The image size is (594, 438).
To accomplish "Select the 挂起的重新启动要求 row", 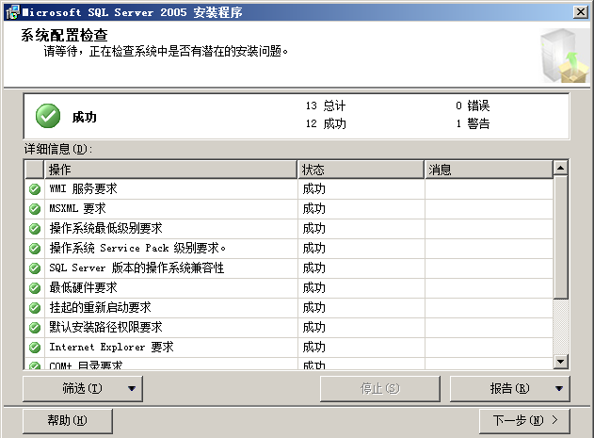I will (289, 307).
